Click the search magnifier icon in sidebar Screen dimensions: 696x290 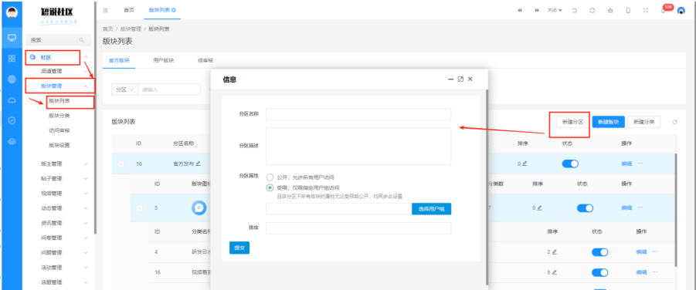81,40
